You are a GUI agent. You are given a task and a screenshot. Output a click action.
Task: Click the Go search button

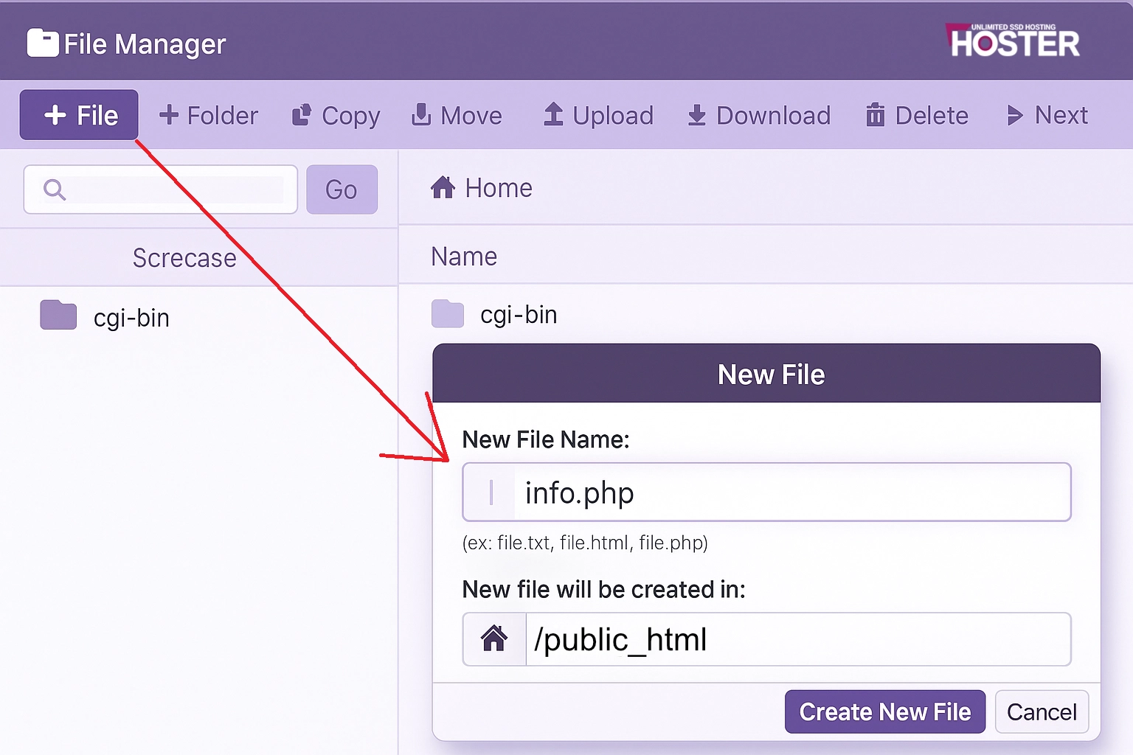(342, 189)
